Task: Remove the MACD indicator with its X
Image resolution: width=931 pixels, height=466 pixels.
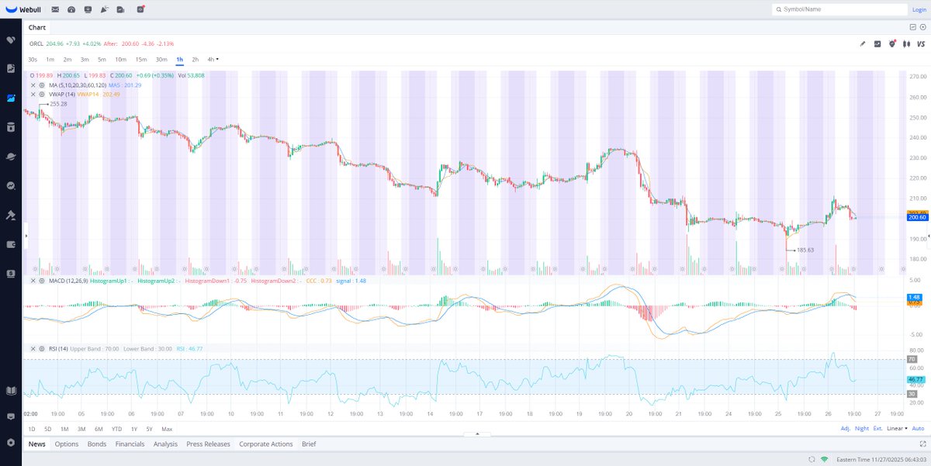Action: tap(33, 281)
